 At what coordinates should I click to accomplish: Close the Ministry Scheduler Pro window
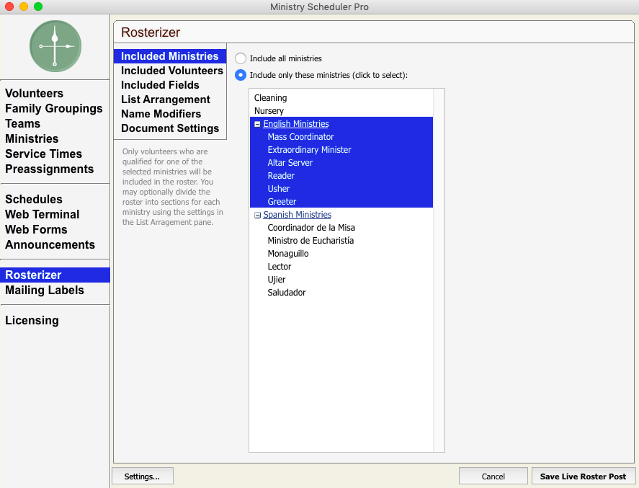point(9,6)
